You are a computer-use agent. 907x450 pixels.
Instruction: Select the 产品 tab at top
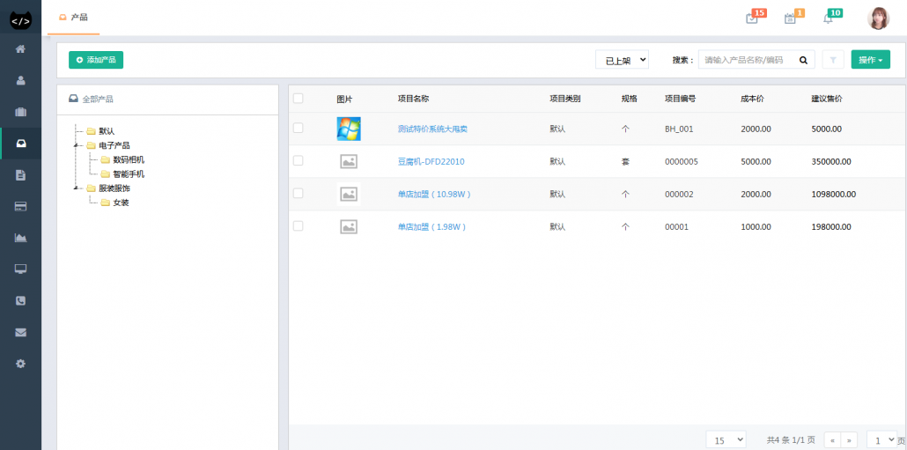[73, 18]
